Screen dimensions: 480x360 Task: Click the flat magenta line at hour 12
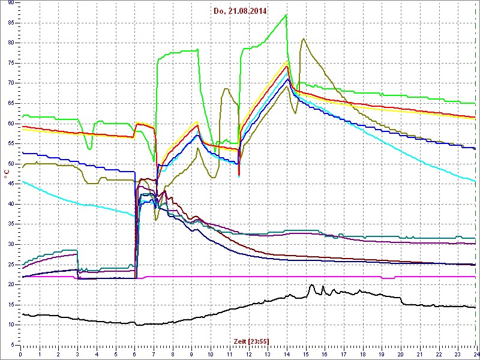click(x=248, y=277)
